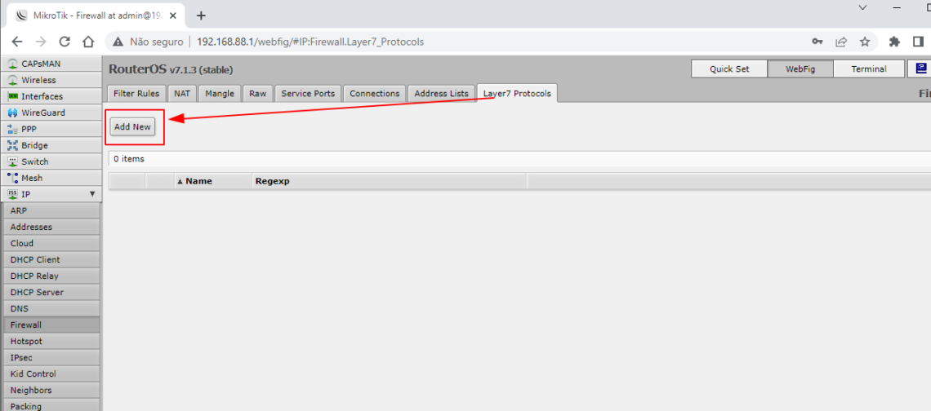Click the PPP menu icon
Screen dimensions: 931x411
click(12, 129)
